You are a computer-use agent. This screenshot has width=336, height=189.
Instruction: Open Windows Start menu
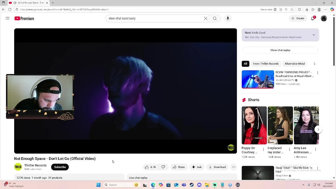click(x=98, y=185)
